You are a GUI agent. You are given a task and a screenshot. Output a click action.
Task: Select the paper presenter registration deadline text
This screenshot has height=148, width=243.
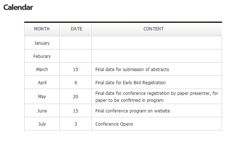click(x=157, y=97)
